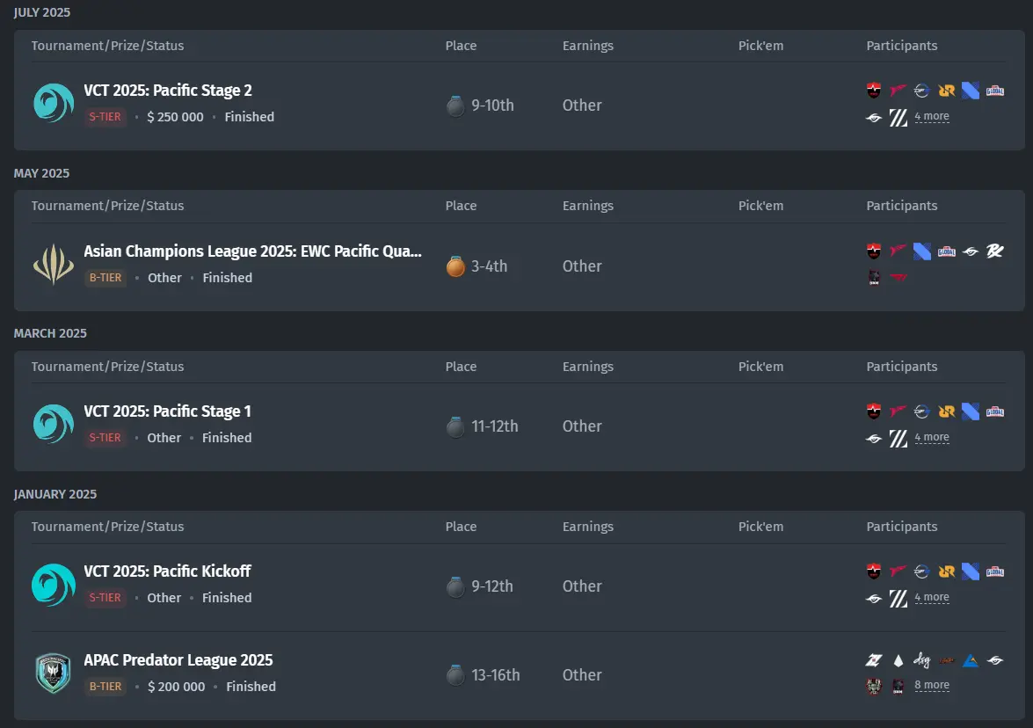Click the B-TIER badge under APAC Predator League

tap(105, 687)
